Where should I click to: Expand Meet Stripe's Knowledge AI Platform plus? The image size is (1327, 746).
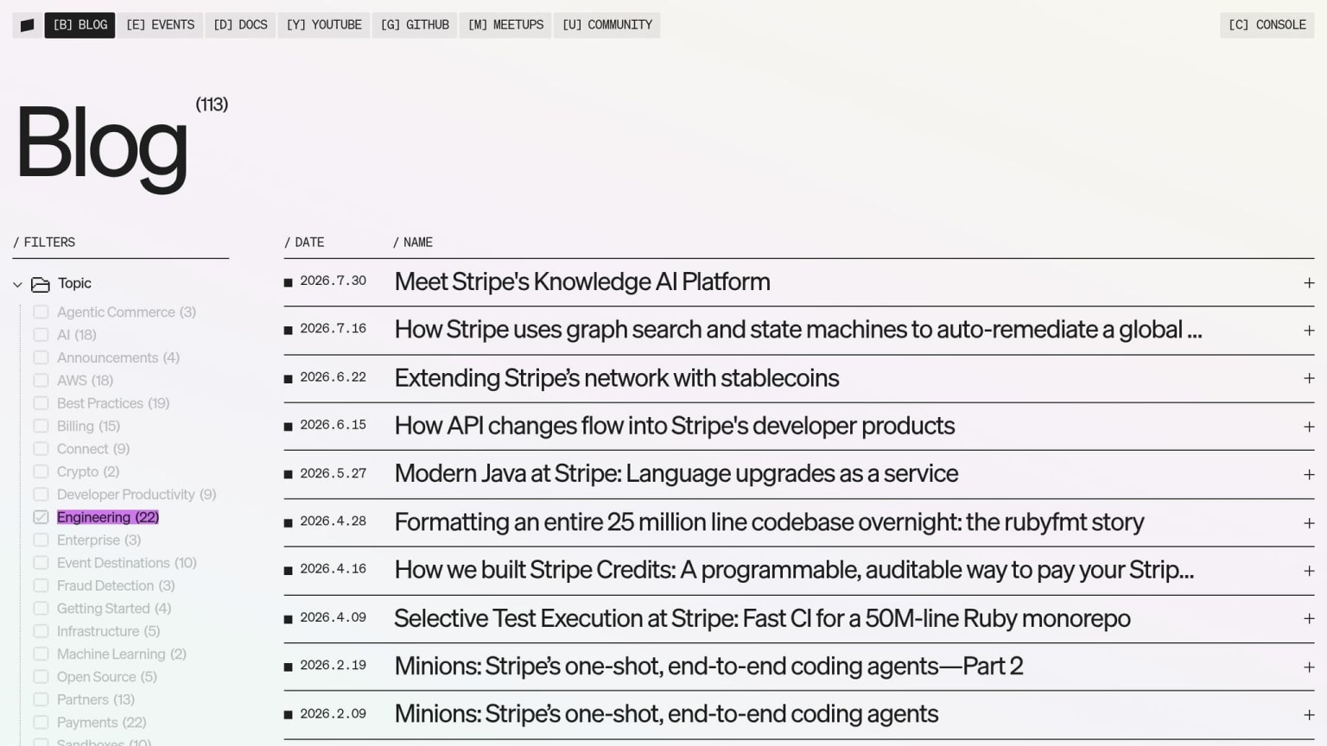pyautogui.click(x=1309, y=283)
